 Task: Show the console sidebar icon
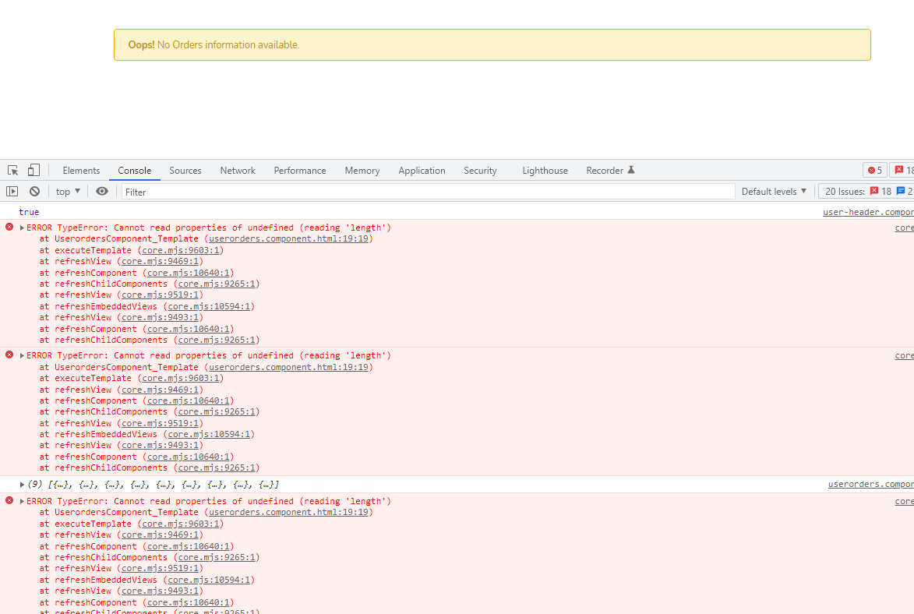(12, 191)
